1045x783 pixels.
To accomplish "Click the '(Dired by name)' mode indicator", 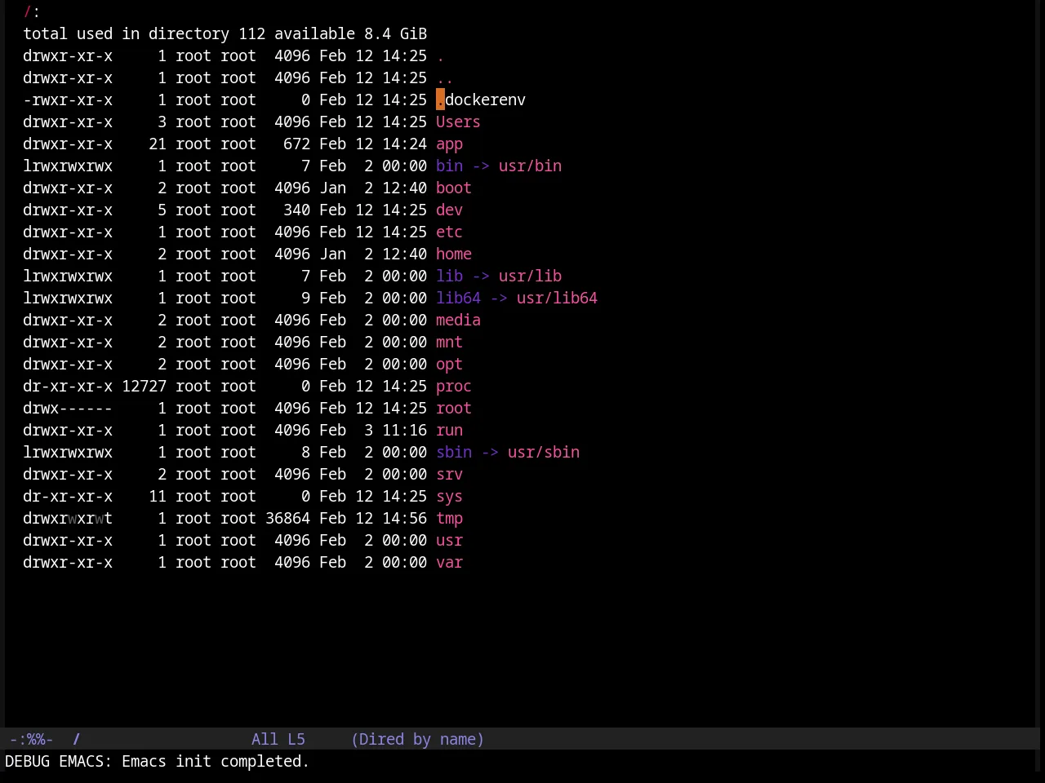I will click(x=417, y=739).
